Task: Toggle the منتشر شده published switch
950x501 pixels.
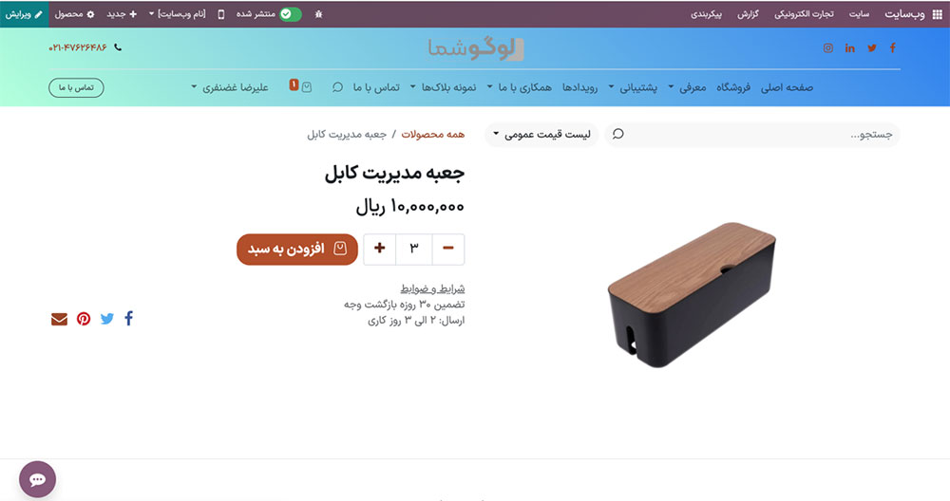Action: (x=290, y=14)
